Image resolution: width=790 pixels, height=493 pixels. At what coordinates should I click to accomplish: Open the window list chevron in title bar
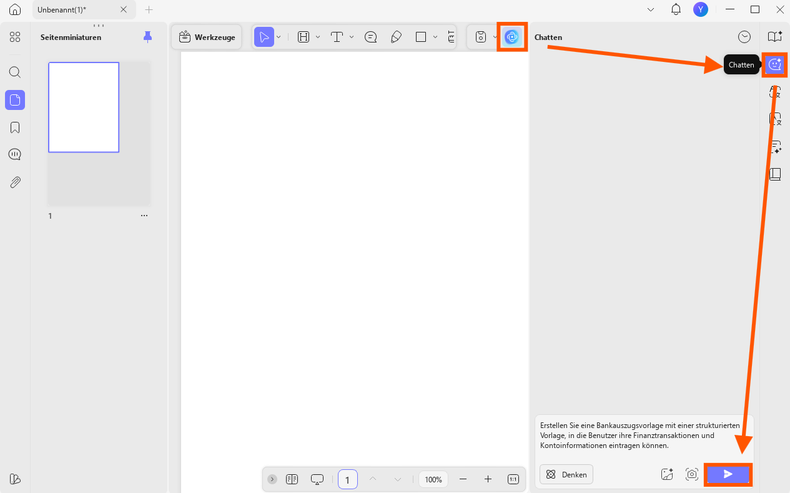(651, 9)
